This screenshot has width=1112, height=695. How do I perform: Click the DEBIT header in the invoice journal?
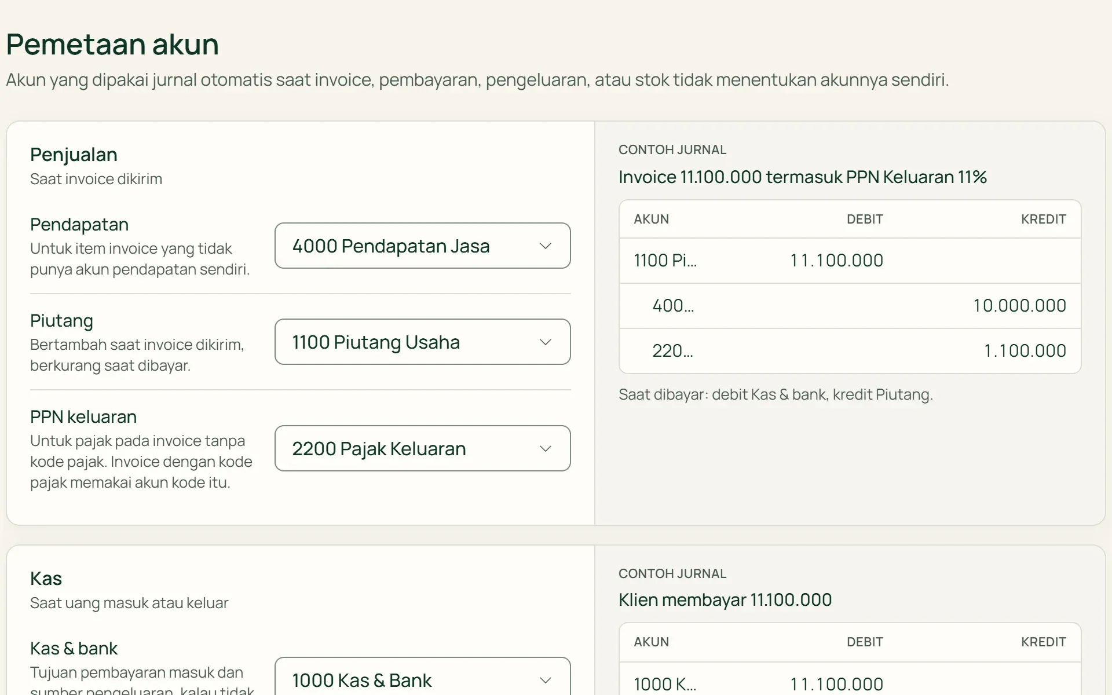[865, 220]
